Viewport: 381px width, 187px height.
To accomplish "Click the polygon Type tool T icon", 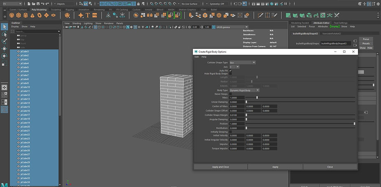I will (88, 15).
